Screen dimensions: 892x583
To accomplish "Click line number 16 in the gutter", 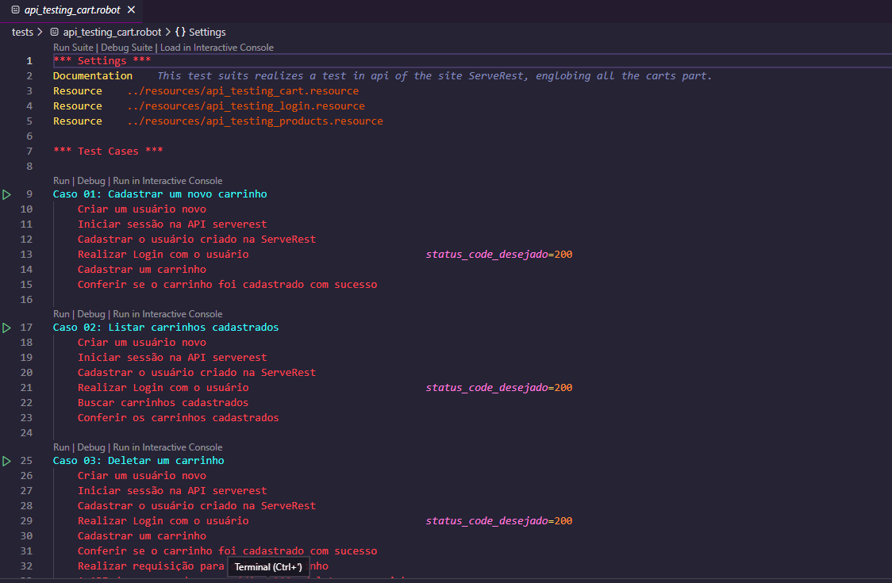I will point(26,299).
